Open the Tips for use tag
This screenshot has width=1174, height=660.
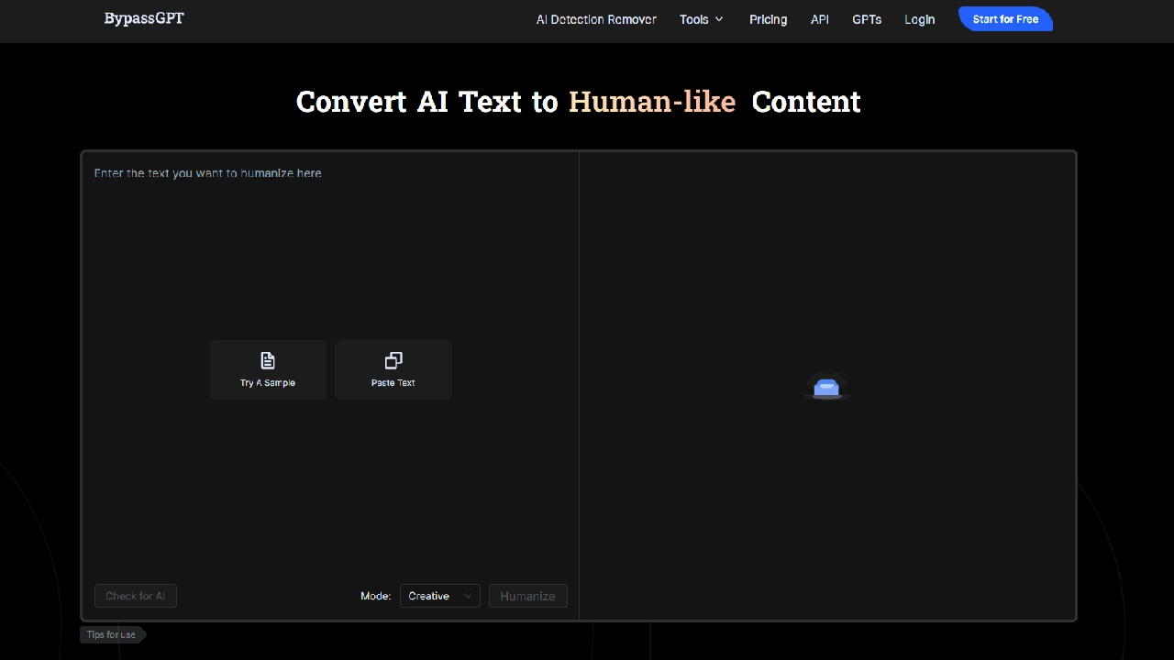(111, 634)
